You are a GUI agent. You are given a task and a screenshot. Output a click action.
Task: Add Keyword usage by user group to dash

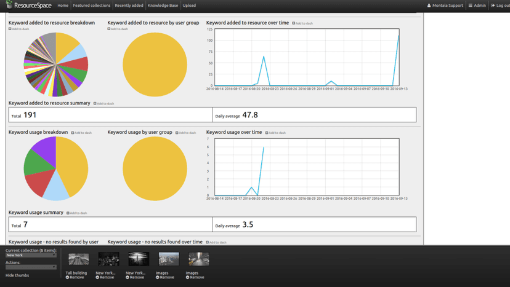185,133
